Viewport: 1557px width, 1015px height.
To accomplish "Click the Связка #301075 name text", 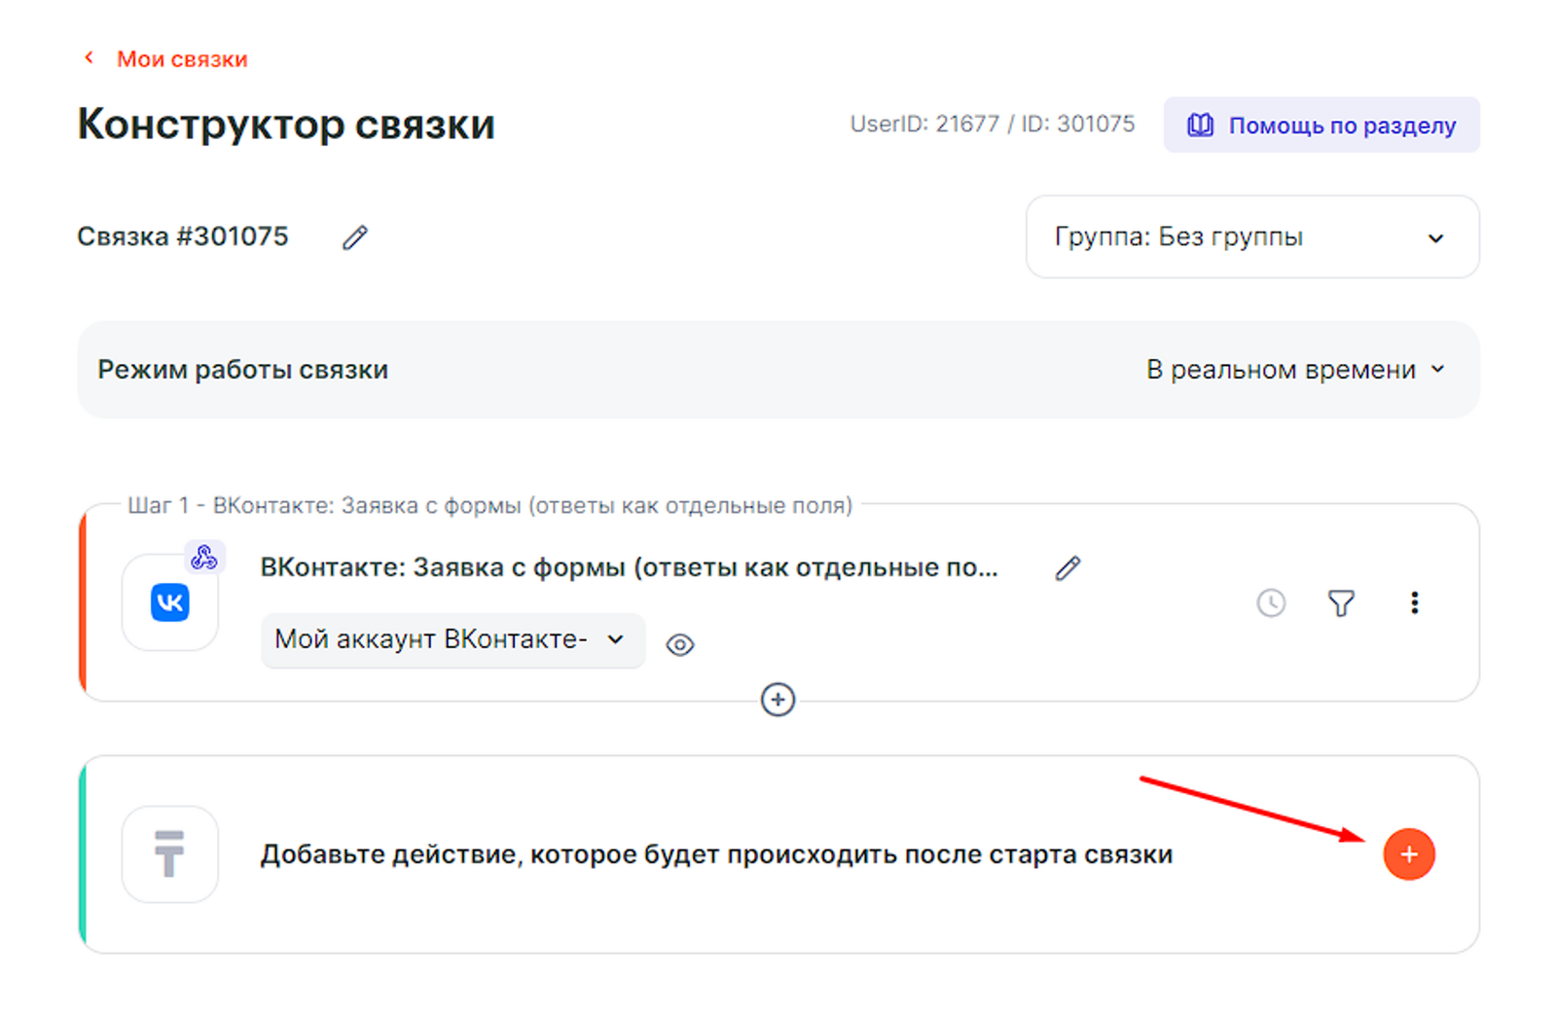I will pyautogui.click(x=183, y=236).
